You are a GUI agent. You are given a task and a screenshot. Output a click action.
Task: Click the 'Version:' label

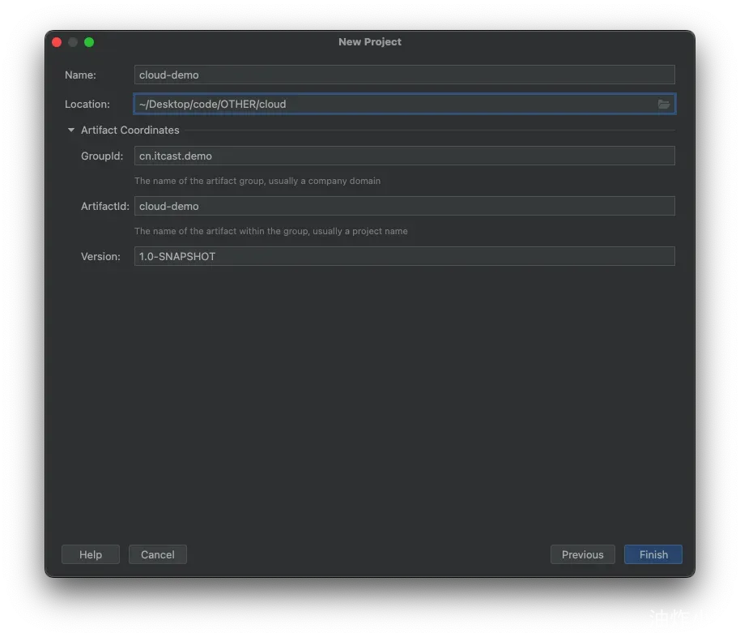point(100,256)
